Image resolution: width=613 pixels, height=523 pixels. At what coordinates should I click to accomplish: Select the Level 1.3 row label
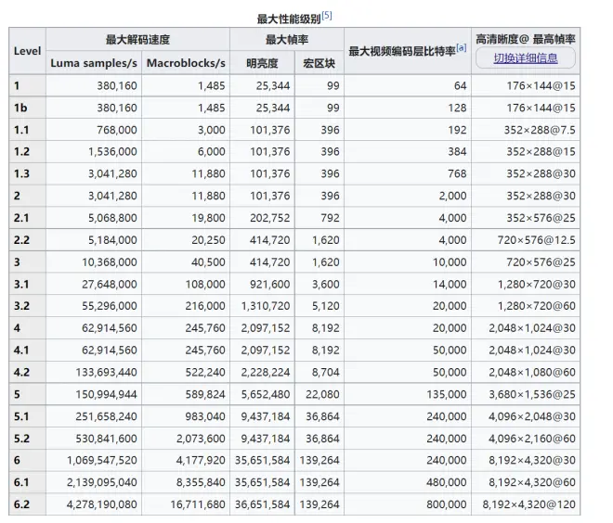pyautogui.click(x=27, y=173)
